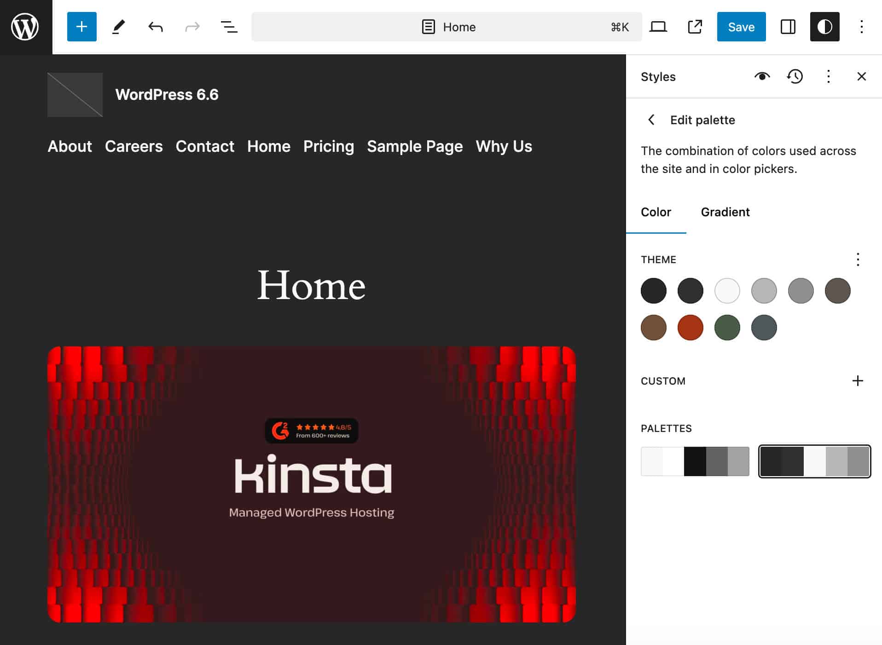This screenshot has width=882, height=645.
Task: Click the blue Save button
Action: 741,27
